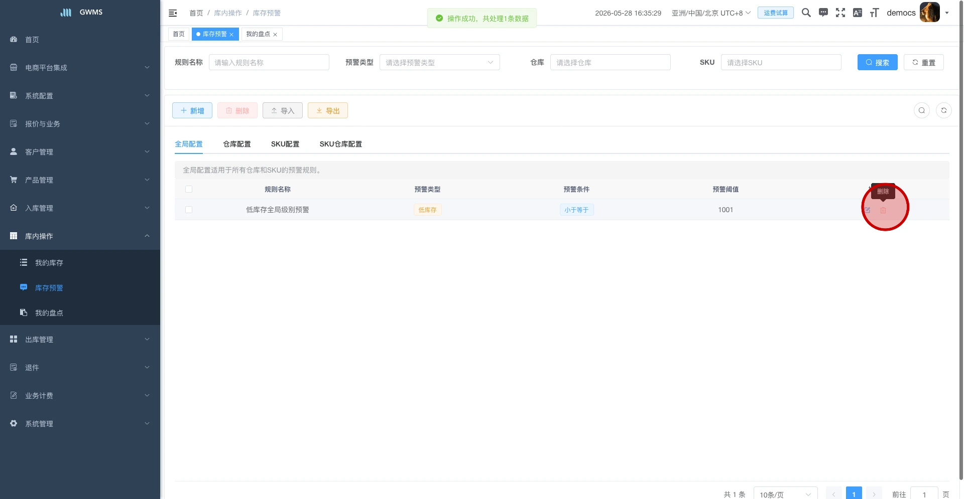Open the font size adjustment icon
The width and height of the screenshot is (964, 499).
click(875, 13)
